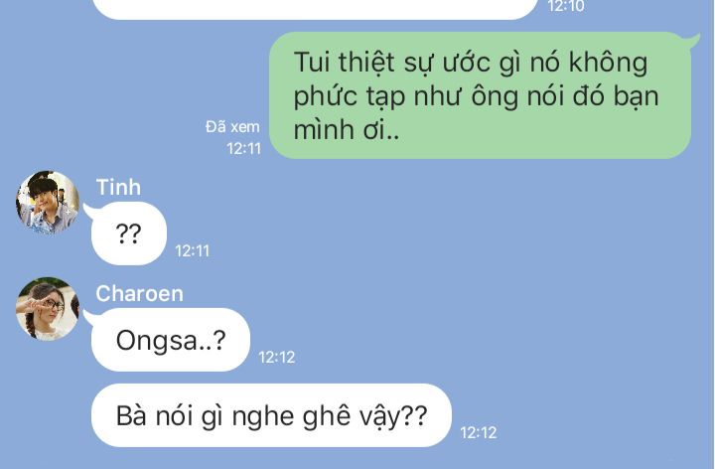Click the 12:12 timestamp beside "Ongsa..?"
Image resolution: width=715 pixels, height=469 pixels.
[277, 358]
